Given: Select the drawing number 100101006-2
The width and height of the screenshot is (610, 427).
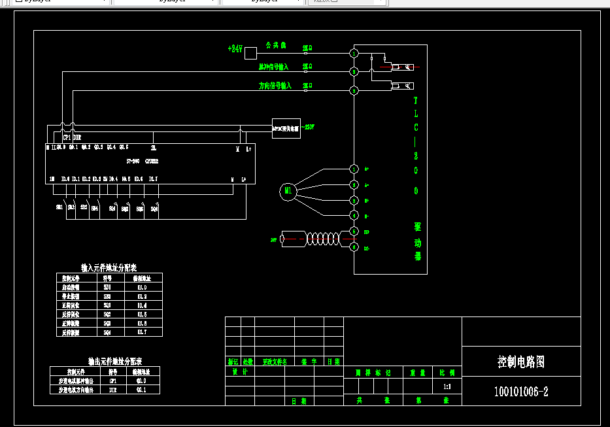Looking at the screenshot, I should [521, 392].
